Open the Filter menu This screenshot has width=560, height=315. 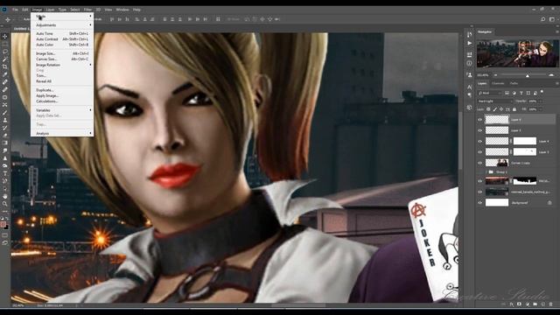[87, 10]
